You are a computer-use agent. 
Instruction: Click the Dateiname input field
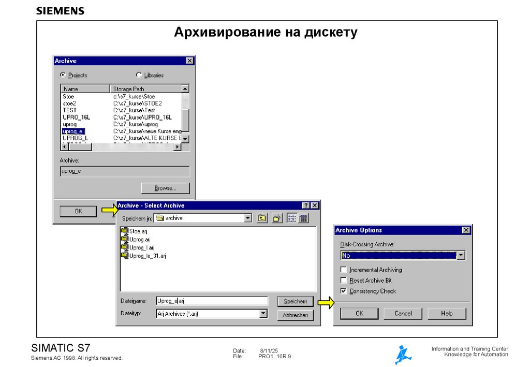coord(207,300)
